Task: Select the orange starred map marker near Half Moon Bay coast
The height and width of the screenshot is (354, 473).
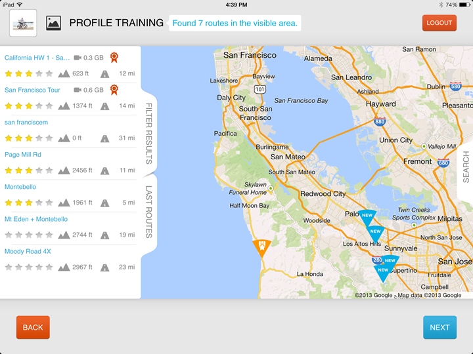Action: [x=261, y=247]
